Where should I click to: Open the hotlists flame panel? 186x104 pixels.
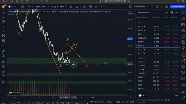tap(183, 36)
